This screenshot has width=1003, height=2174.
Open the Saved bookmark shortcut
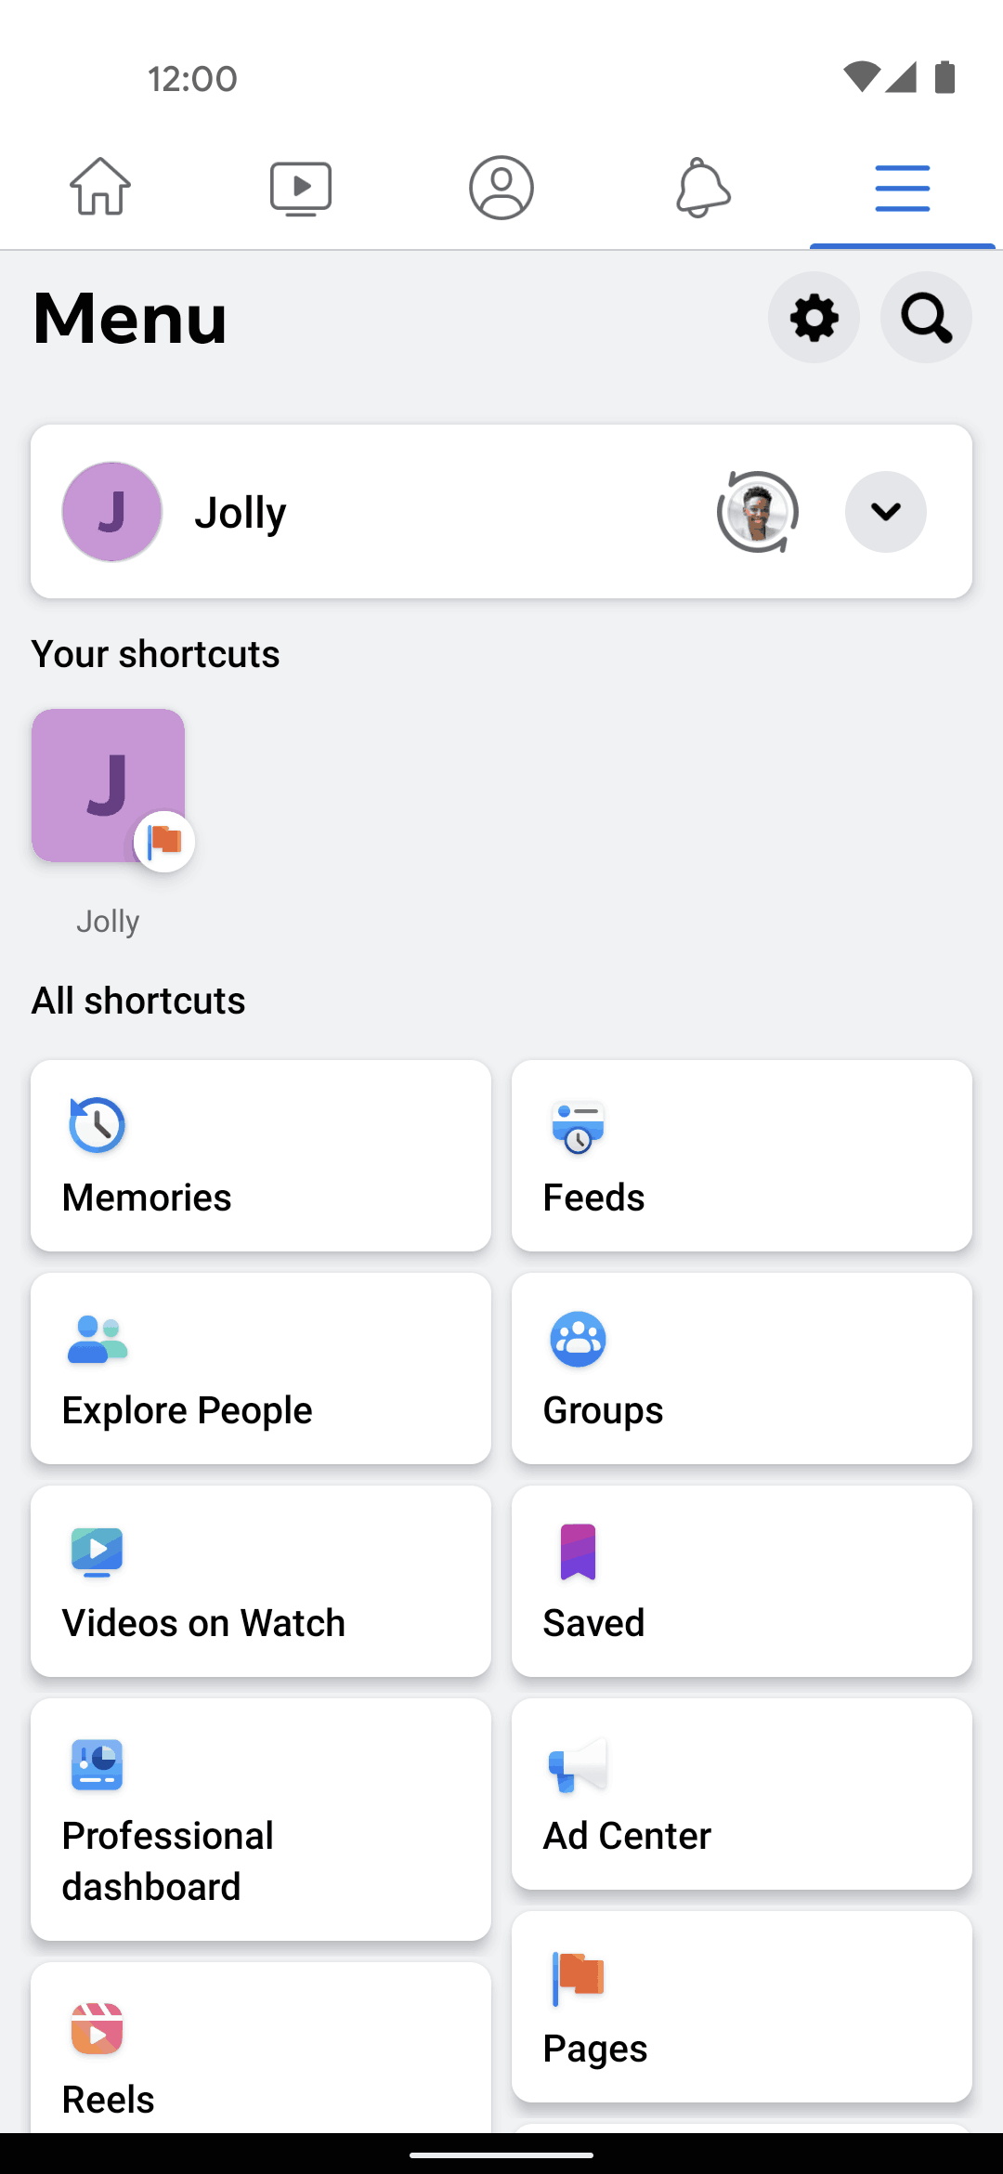click(742, 1581)
